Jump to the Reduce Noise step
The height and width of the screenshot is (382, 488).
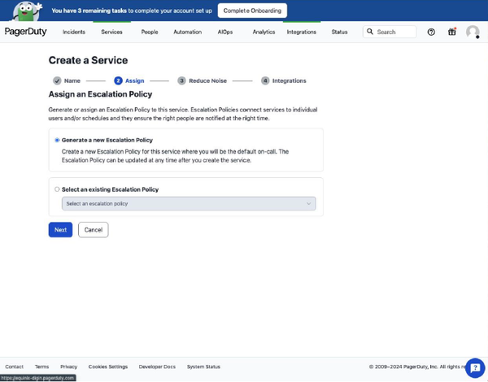coord(203,80)
